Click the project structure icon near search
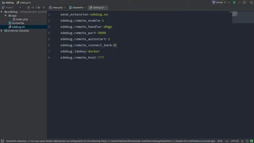 pyautogui.click(x=244, y=2)
